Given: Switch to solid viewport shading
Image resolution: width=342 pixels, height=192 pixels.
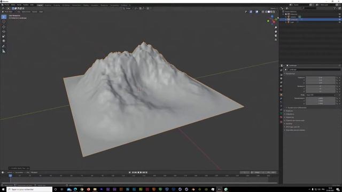Looking at the screenshot, I should click(x=269, y=12).
